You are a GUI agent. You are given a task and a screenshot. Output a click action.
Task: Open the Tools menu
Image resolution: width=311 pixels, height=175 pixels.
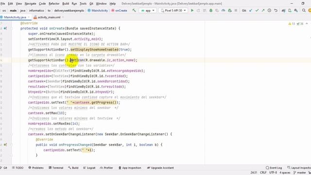pyautogui.click(x=83, y=3)
